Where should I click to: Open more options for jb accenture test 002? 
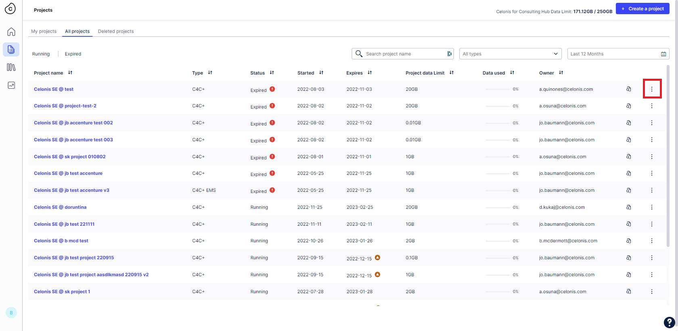click(652, 123)
